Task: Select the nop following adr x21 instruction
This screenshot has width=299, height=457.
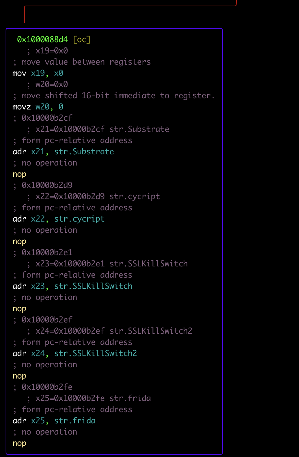Action: point(19,174)
